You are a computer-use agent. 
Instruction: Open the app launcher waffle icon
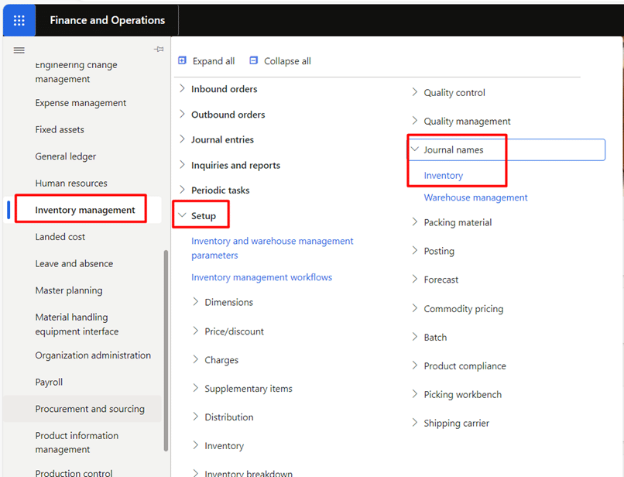19,20
